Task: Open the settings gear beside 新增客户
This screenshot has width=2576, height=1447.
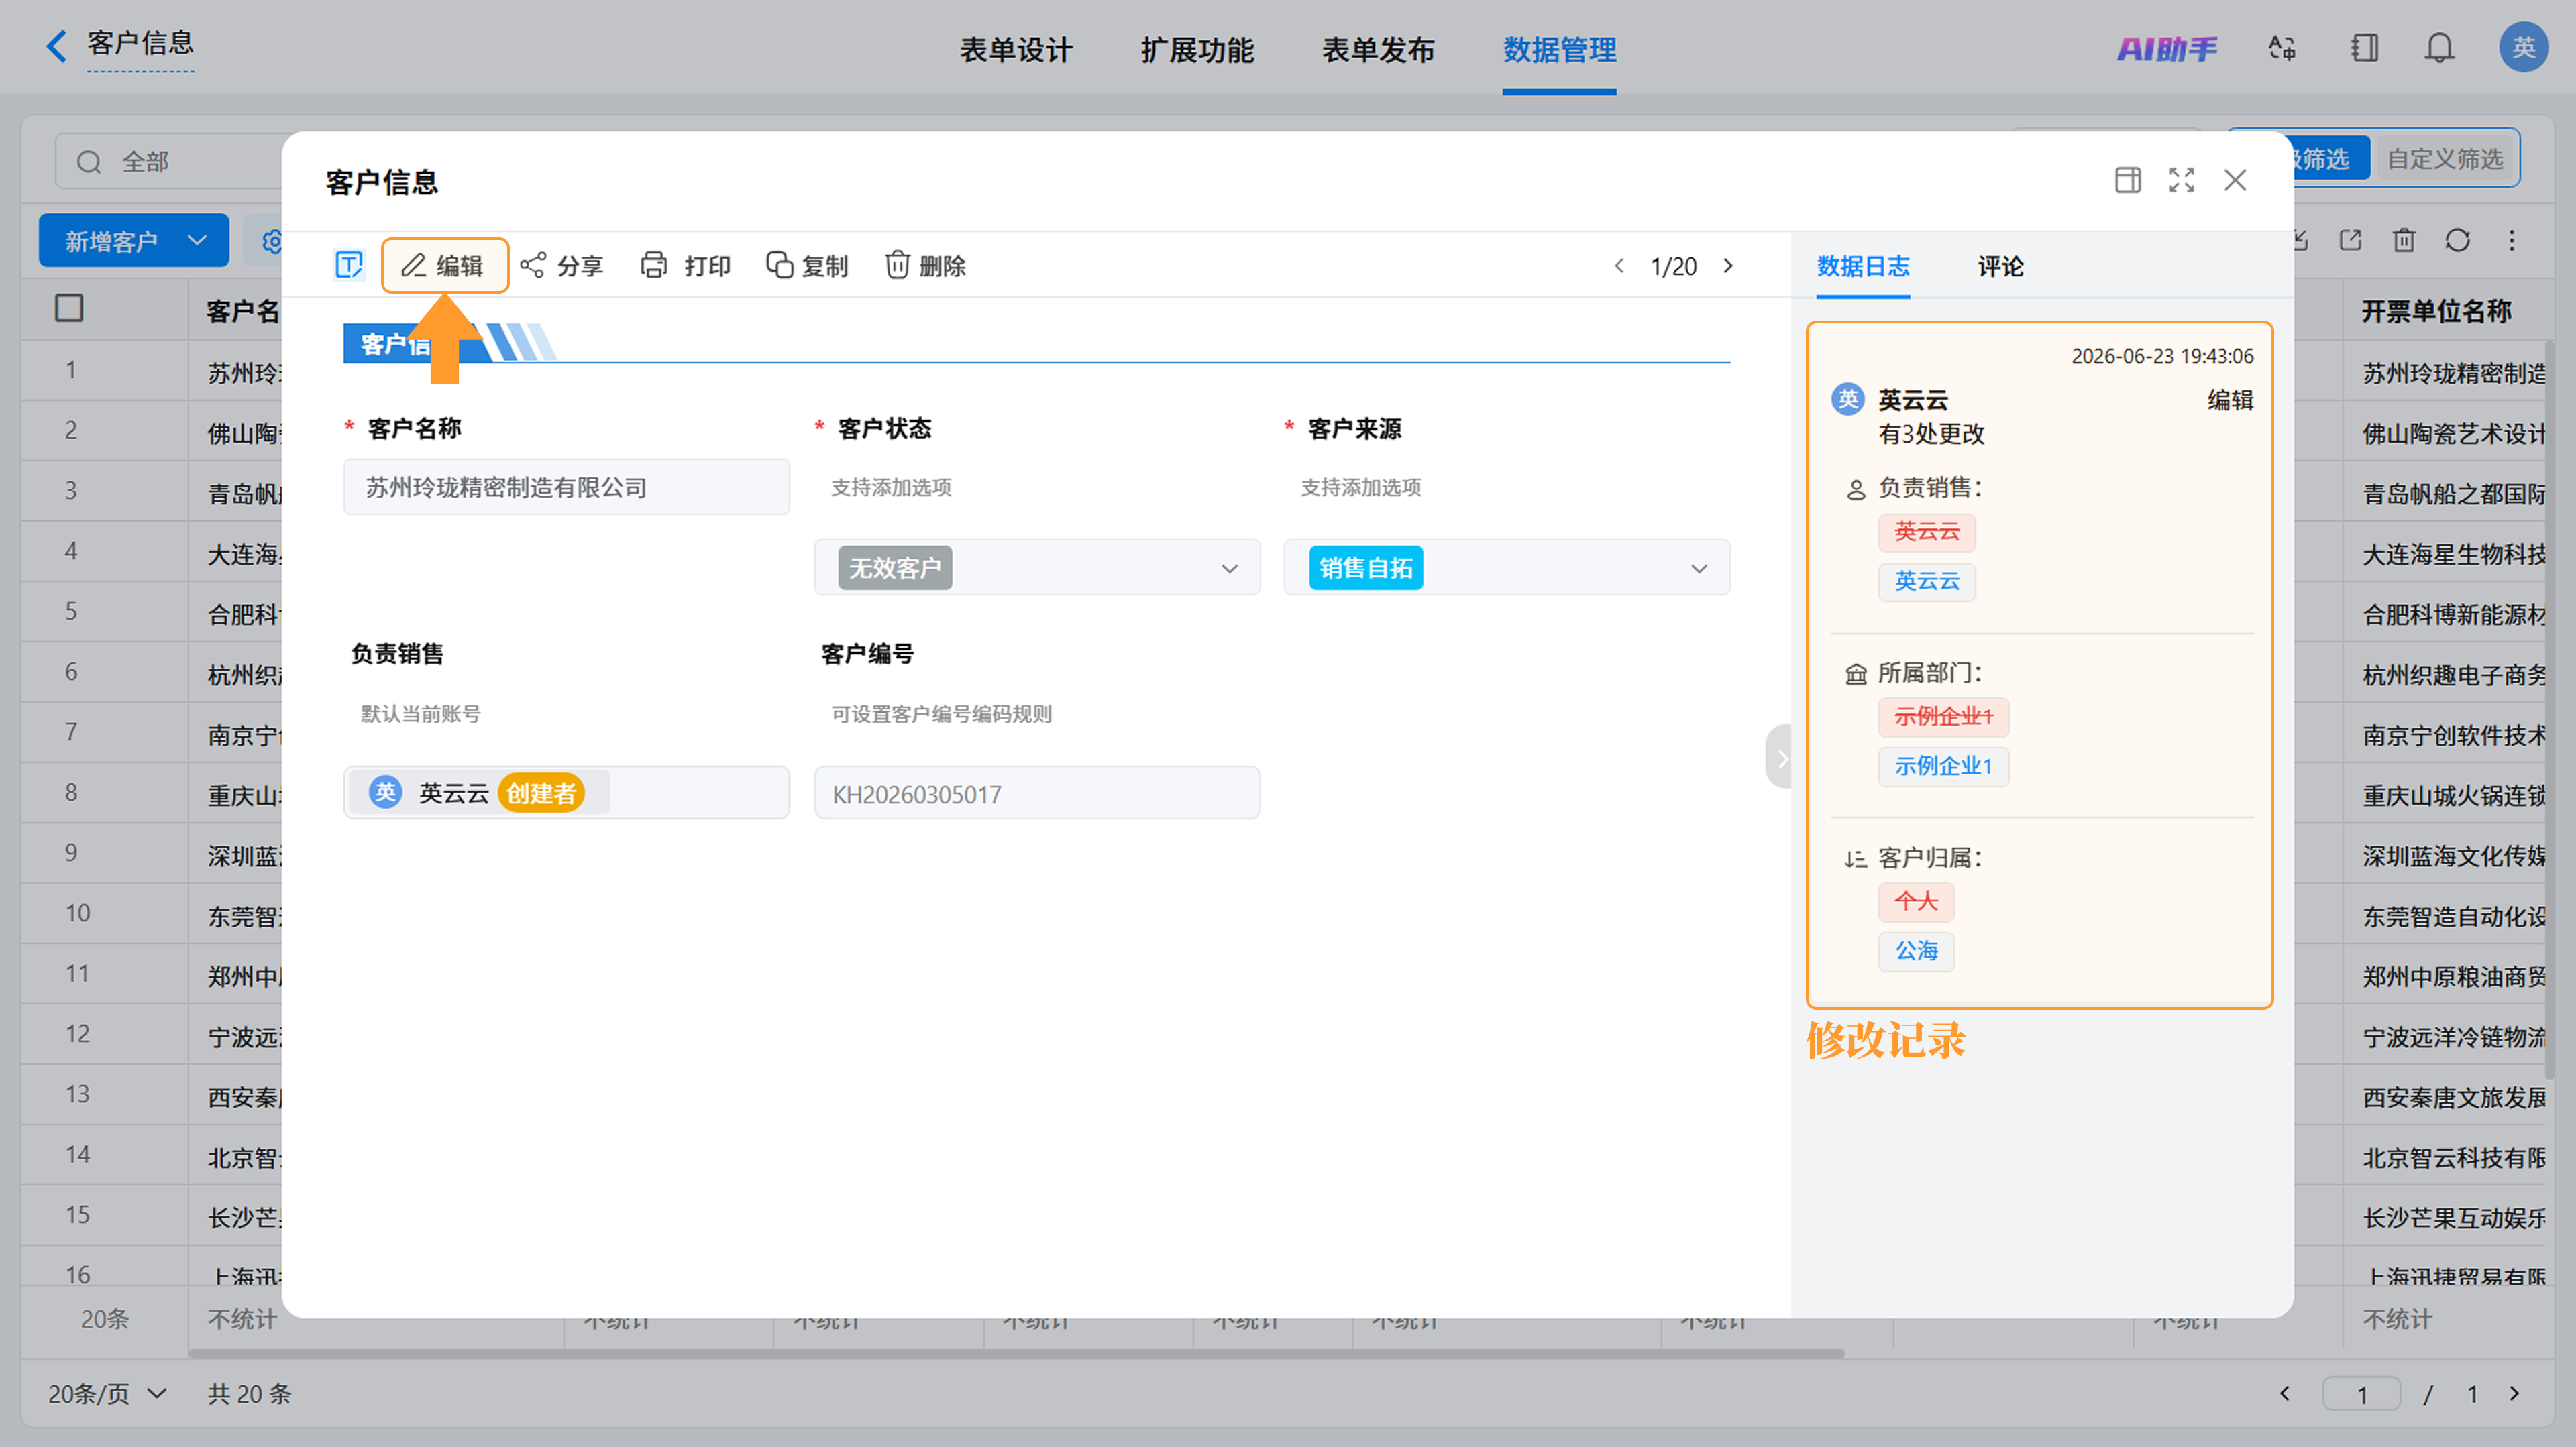Action: point(273,242)
